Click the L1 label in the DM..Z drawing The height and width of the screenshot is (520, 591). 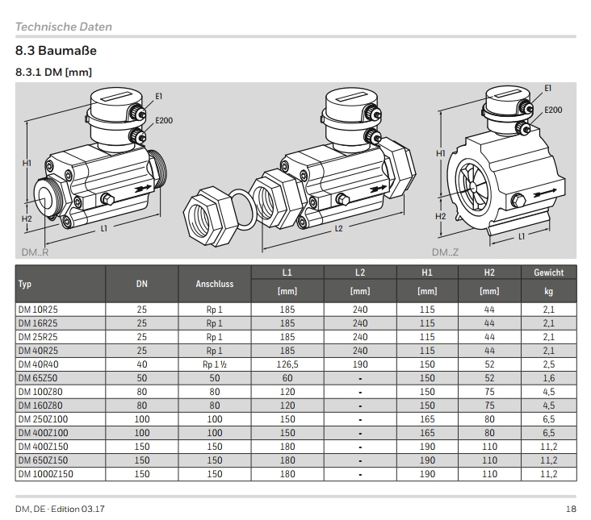522,236
